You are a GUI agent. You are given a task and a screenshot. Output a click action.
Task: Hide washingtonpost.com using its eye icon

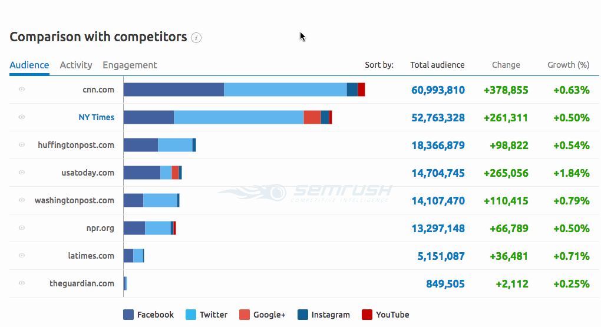pos(22,200)
